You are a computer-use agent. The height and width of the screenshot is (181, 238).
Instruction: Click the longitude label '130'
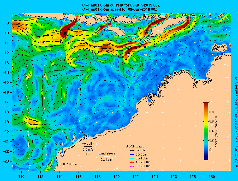(212, 177)
